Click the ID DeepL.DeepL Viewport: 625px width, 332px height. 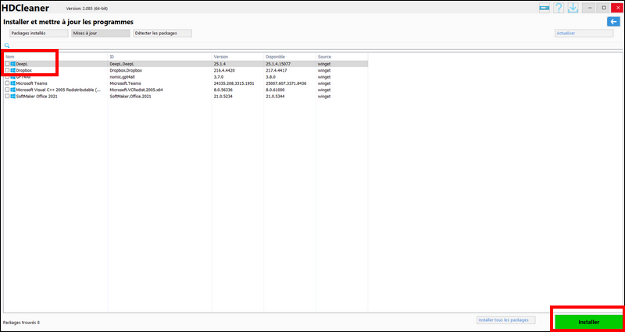122,64
